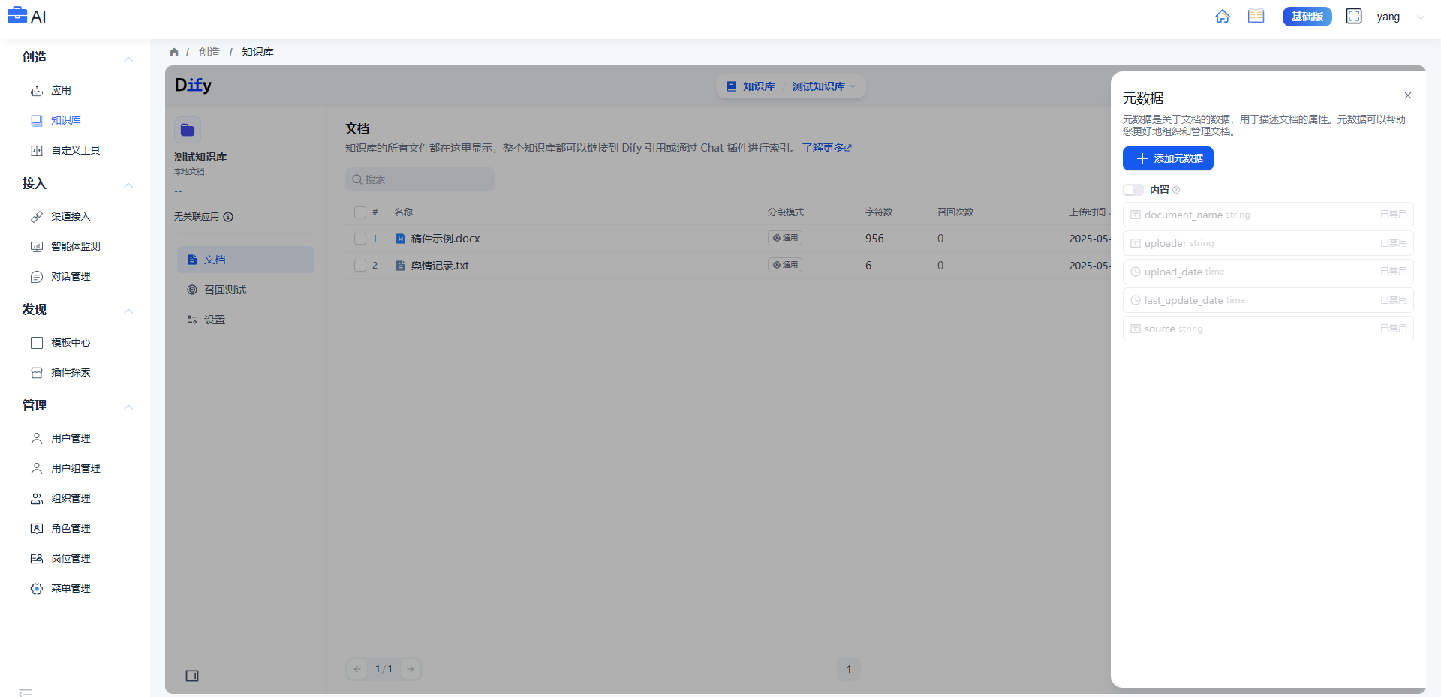Click the breadcrumb home icon
The image size is (1441, 697).
click(174, 52)
